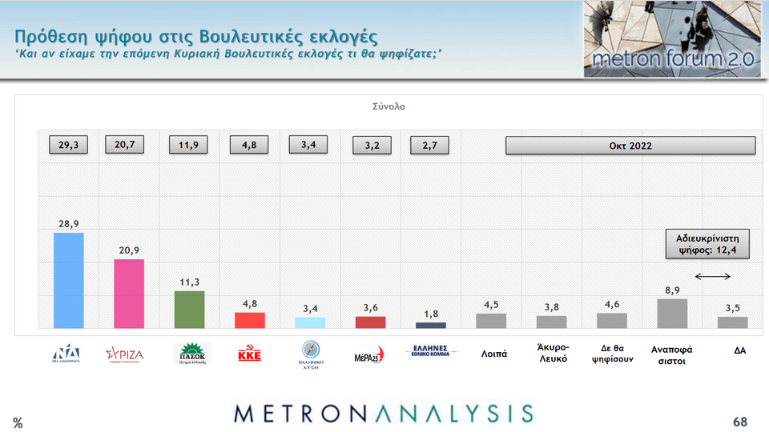
Task: Click the 2,7 previous value box
Action: click(x=429, y=146)
